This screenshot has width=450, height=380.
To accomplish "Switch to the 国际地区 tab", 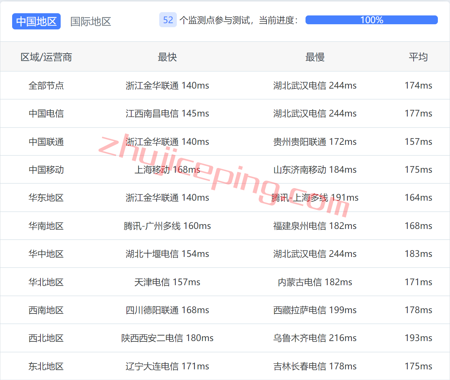I will tap(91, 21).
